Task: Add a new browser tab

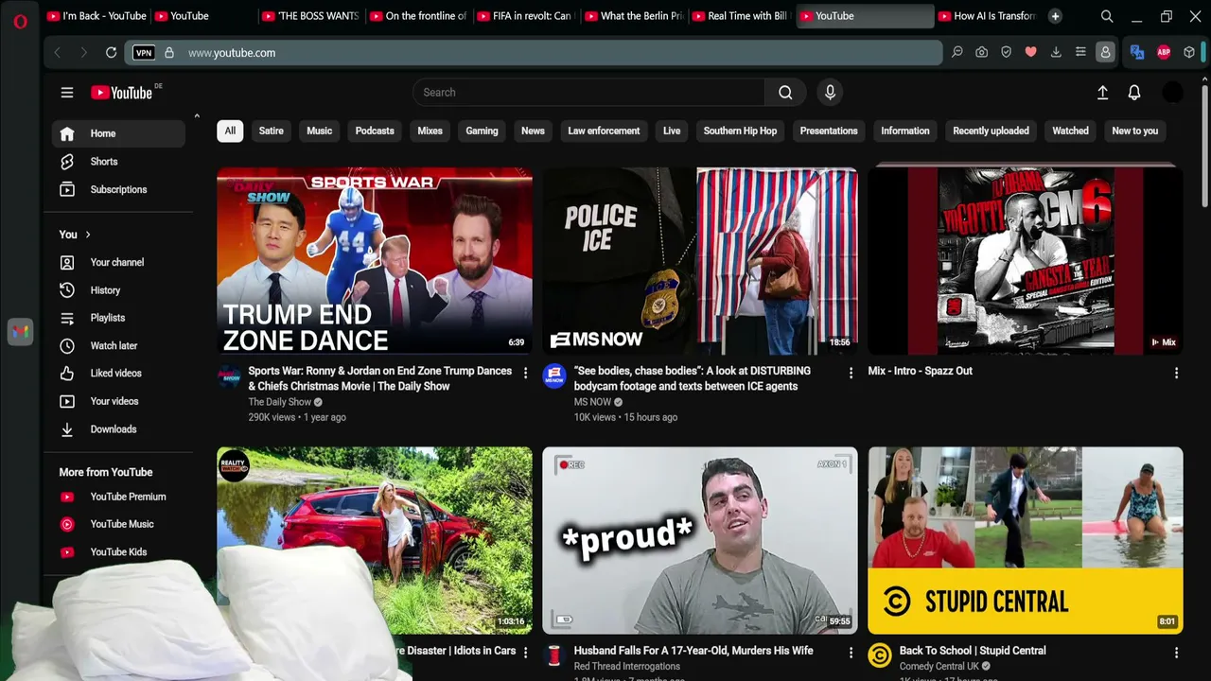Action: [x=1055, y=16]
